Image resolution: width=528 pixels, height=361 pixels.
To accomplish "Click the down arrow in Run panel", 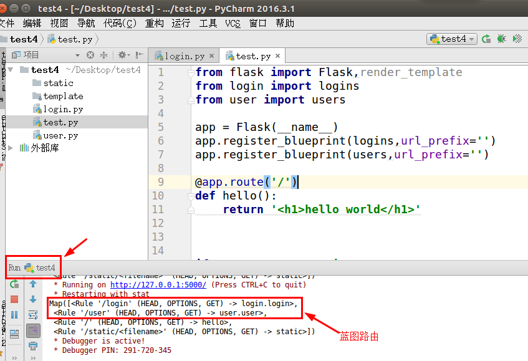I will (x=34, y=300).
